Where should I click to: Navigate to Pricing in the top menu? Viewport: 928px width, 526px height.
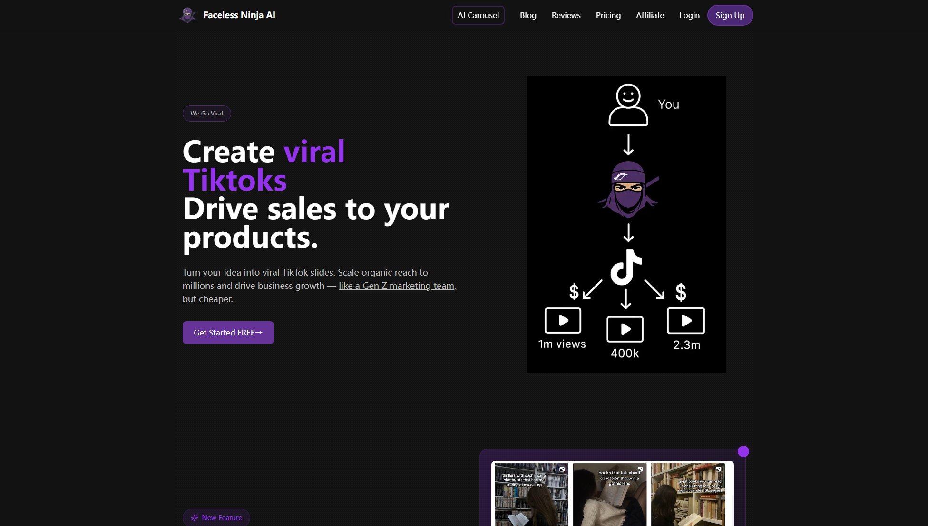608,15
